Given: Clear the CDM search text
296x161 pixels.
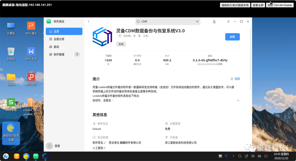Looking at the screenshot, I should pyautogui.click(x=197, y=21).
